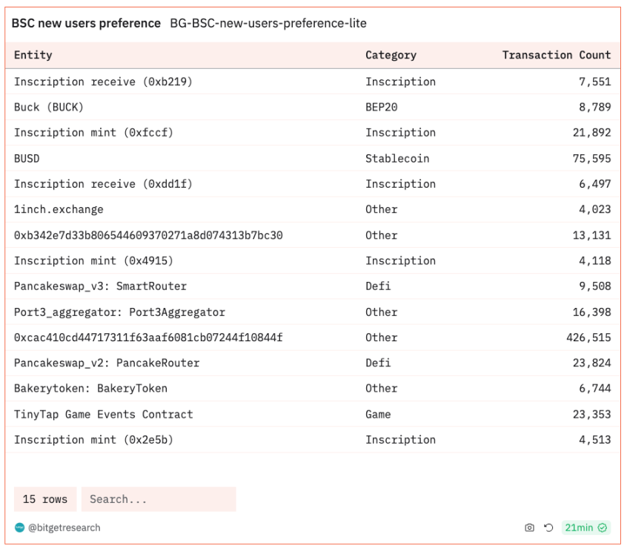Click the bitgetresearch avatar icon
Screen dimensions: 627x549
coord(19,527)
